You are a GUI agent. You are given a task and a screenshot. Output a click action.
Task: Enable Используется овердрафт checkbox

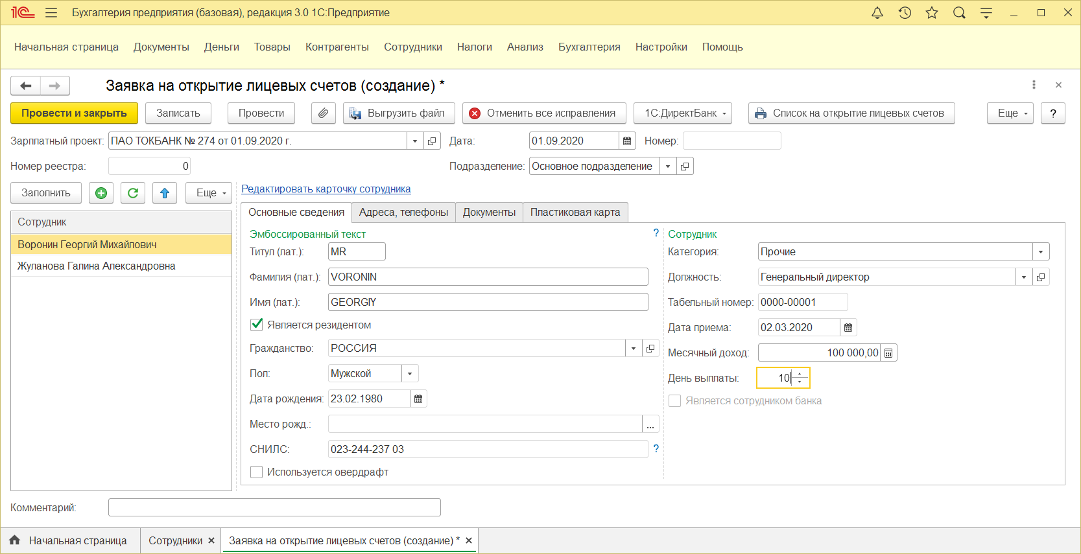(x=257, y=472)
